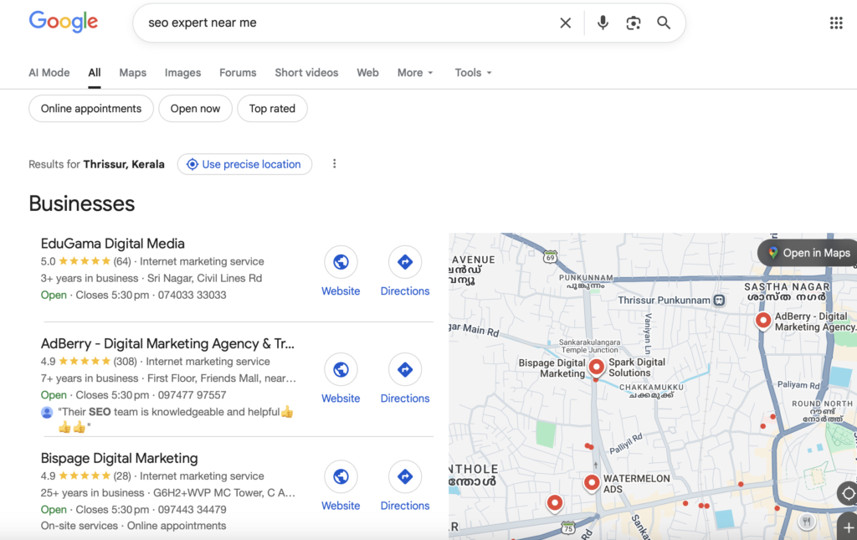Open the three-dot menu beside location settings

[334, 163]
